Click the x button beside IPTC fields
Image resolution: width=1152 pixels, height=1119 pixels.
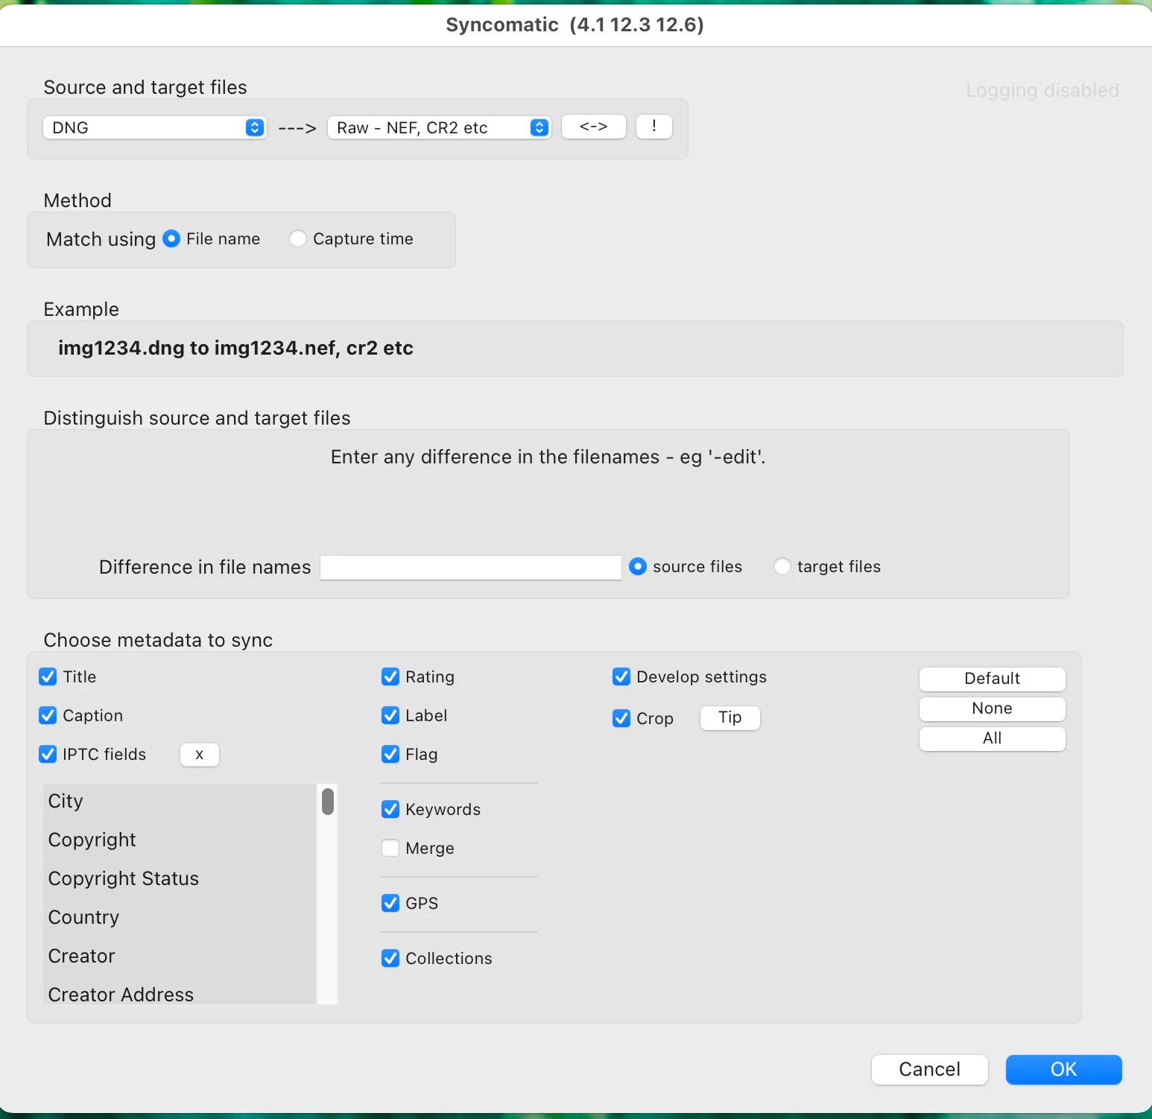point(200,755)
